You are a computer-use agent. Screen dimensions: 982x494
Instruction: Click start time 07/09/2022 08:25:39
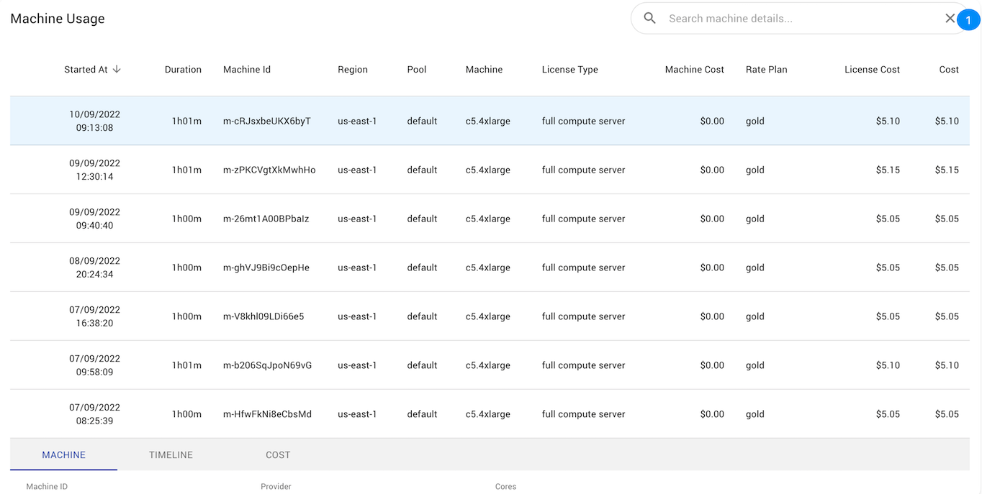tap(95, 415)
